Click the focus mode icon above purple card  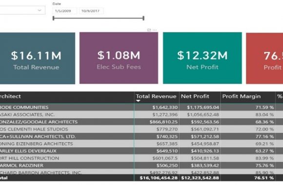tap(149, 30)
